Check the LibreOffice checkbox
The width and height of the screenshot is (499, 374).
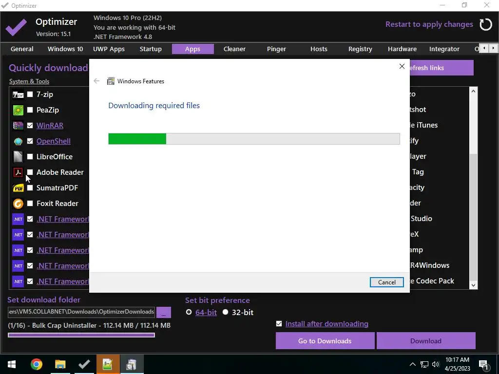point(30,157)
